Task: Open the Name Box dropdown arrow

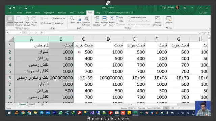Action: (21, 33)
